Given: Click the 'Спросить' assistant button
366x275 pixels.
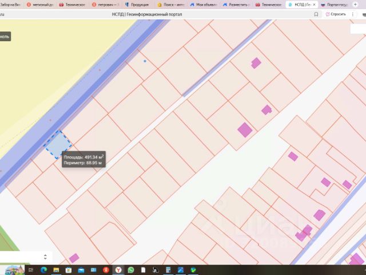Looking at the screenshot, I should 336,14.
